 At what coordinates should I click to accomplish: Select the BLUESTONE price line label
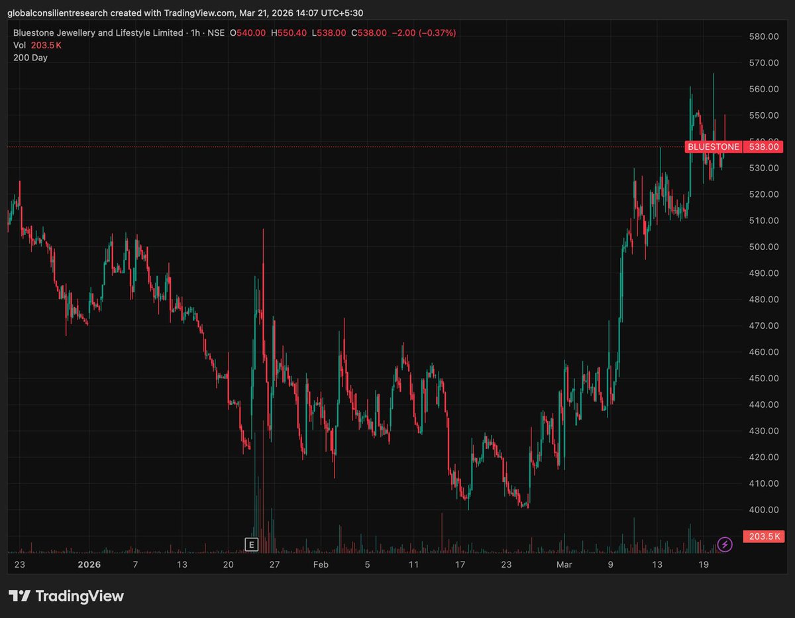pos(713,147)
